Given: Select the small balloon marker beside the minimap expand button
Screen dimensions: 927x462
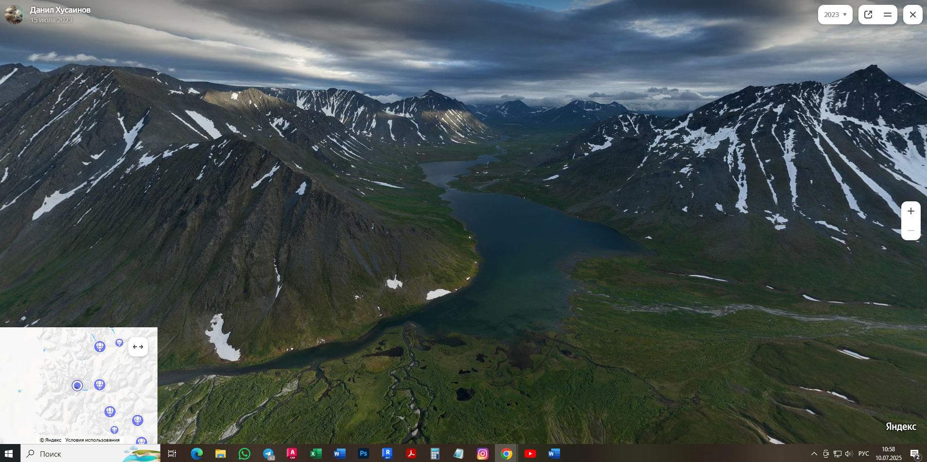Looking at the screenshot, I should tap(119, 343).
